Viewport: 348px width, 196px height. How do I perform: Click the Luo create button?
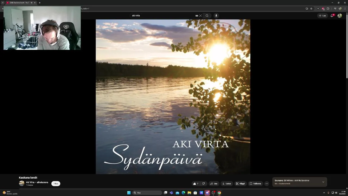pyautogui.click(x=322, y=16)
